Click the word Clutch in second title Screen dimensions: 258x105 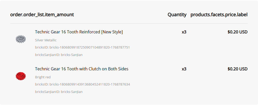[95, 69]
